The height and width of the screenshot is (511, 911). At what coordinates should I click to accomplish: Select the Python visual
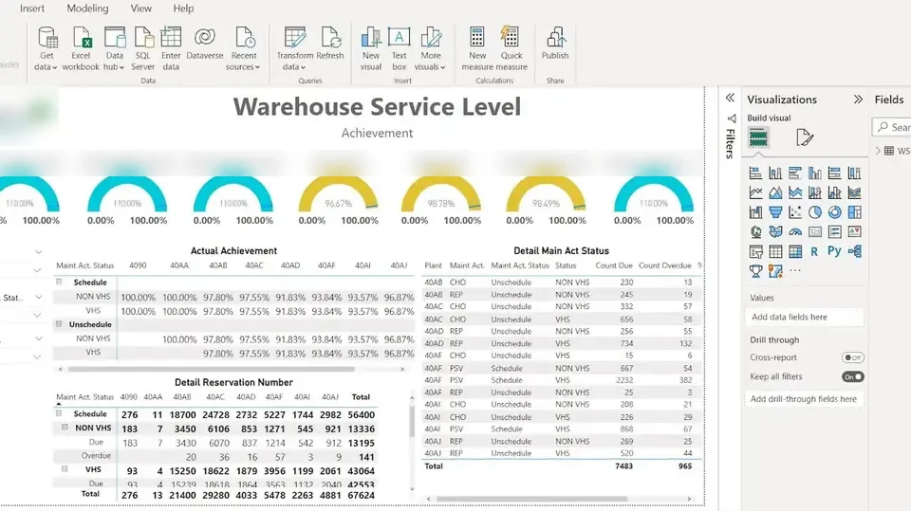click(834, 251)
